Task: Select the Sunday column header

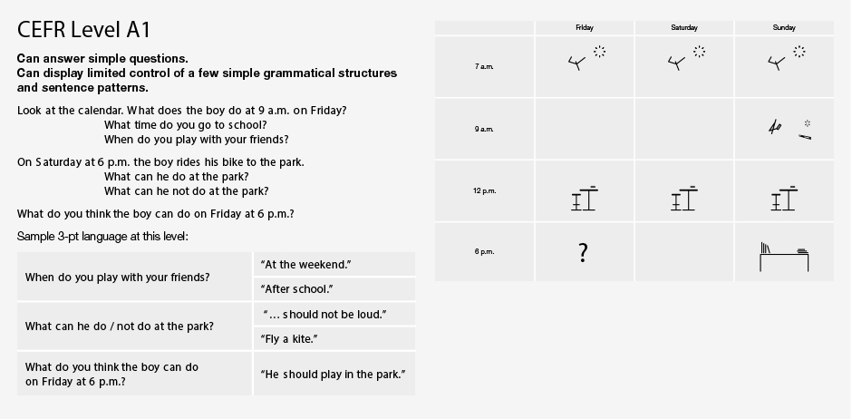Action: [x=784, y=28]
